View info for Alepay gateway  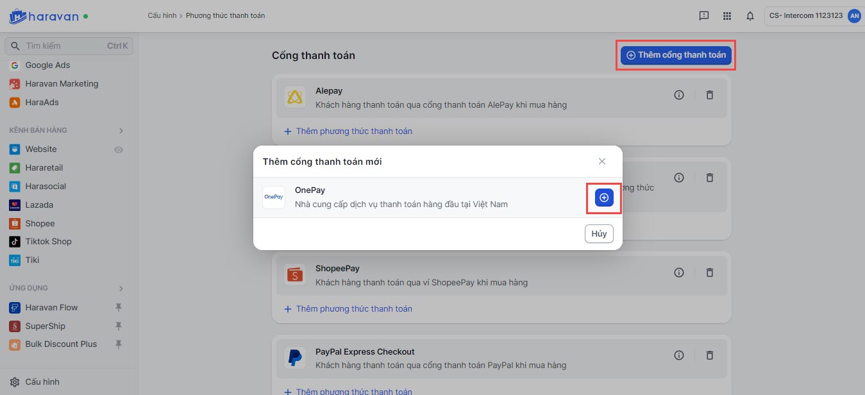[679, 95]
